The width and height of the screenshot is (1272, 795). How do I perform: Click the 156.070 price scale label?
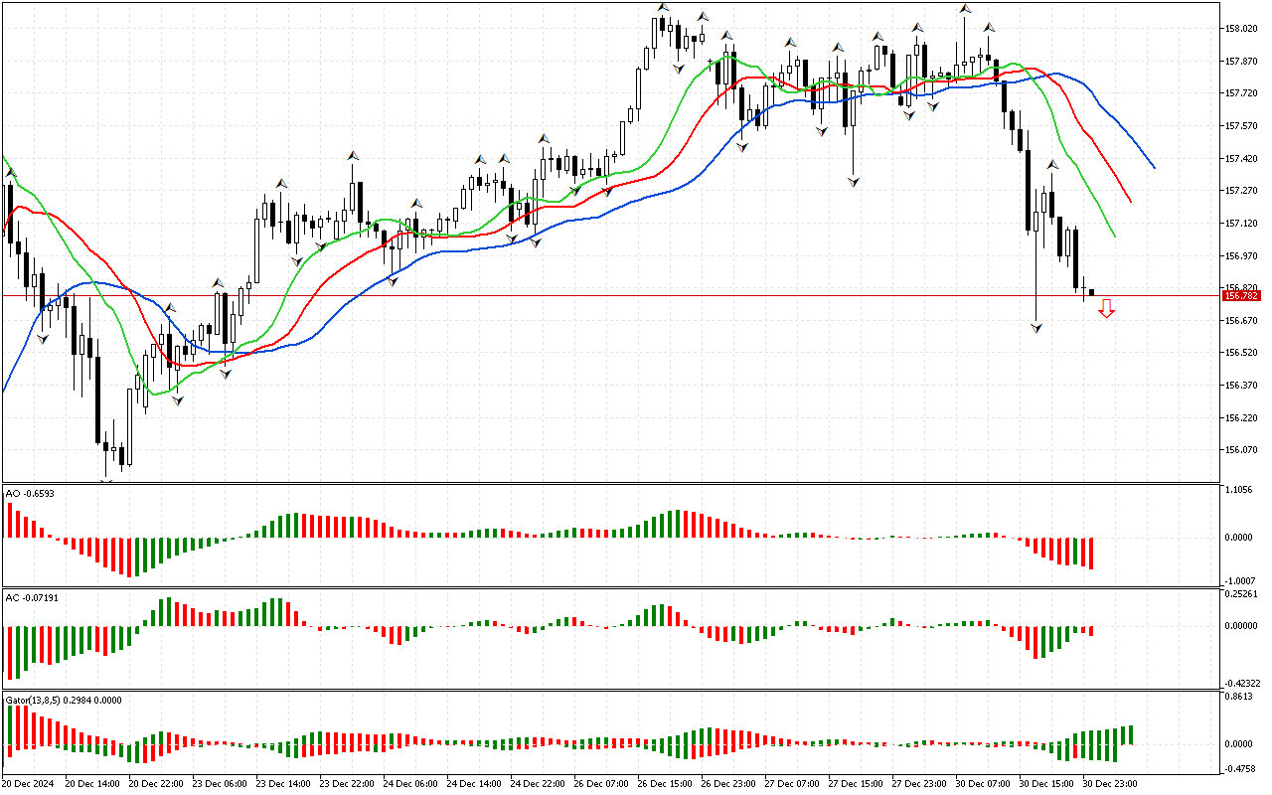click(x=1243, y=450)
